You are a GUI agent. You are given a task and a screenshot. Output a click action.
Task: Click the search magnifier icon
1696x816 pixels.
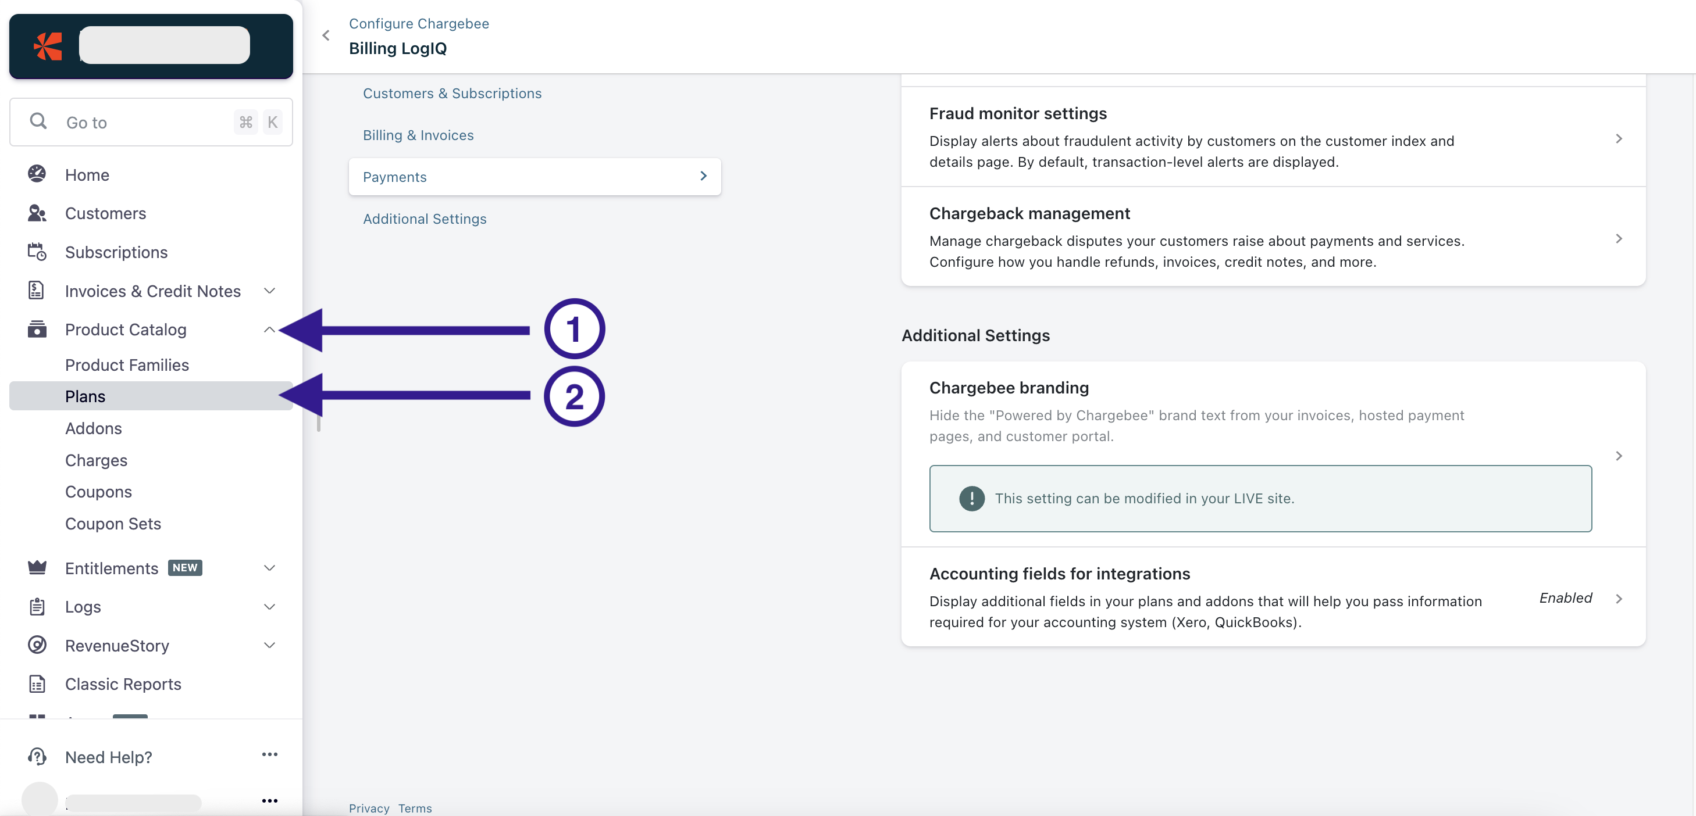[x=38, y=121]
